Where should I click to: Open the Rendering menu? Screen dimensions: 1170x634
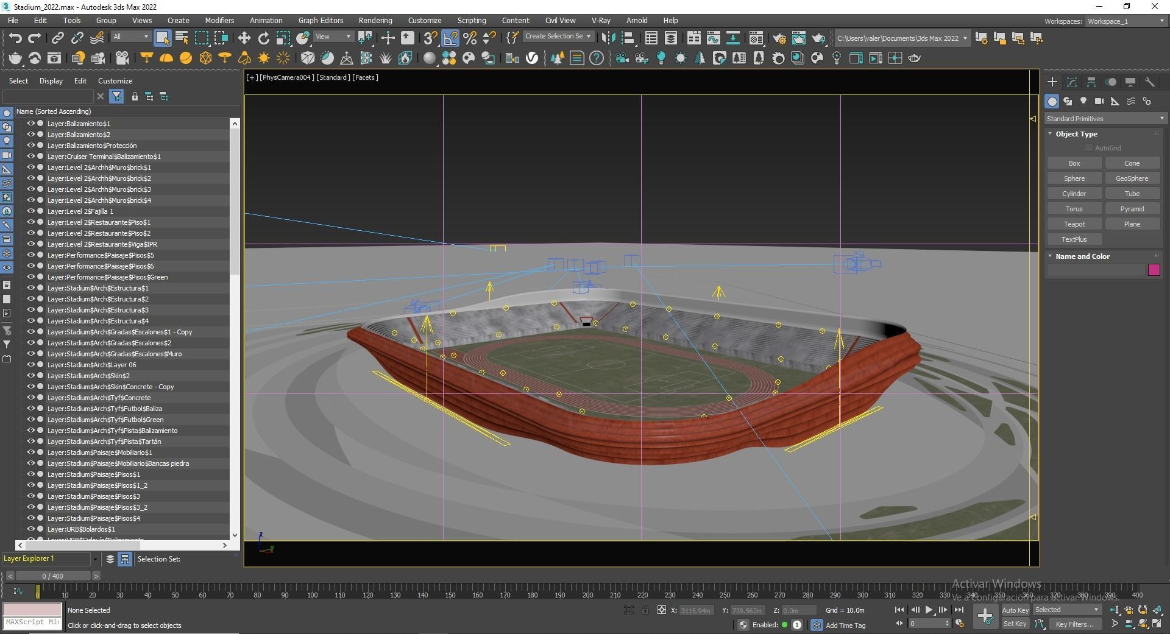pyautogui.click(x=375, y=20)
